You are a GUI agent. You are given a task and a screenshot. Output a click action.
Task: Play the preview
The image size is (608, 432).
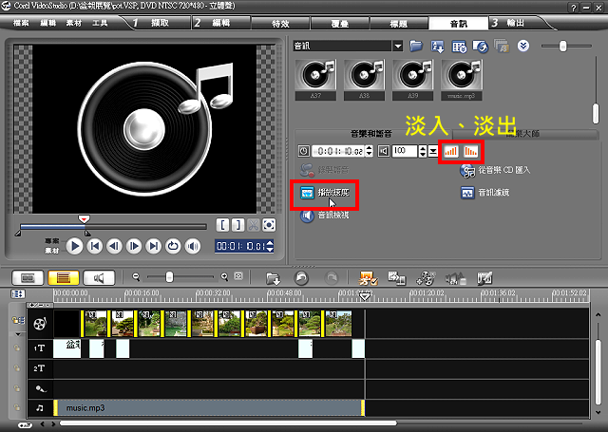[x=74, y=246]
